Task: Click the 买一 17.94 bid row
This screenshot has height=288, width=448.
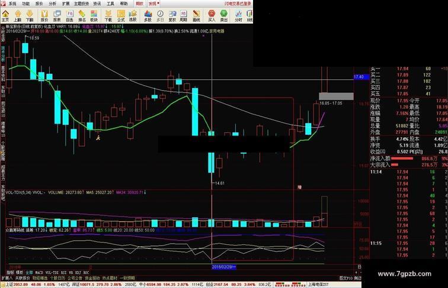Action: click(408, 69)
